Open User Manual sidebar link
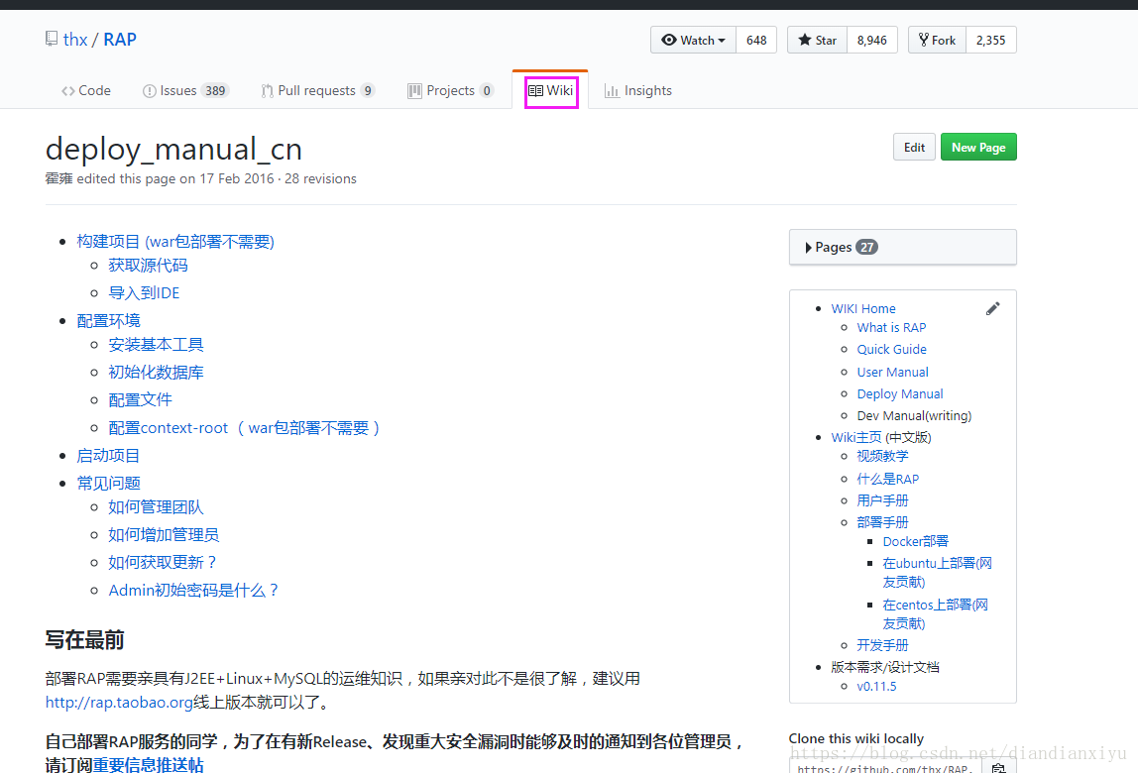The width and height of the screenshot is (1138, 773). (x=892, y=373)
